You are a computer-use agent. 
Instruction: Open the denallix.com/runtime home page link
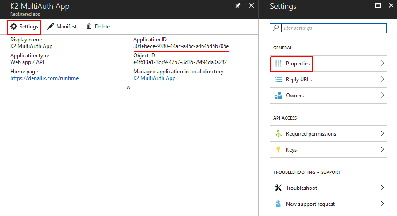point(44,78)
